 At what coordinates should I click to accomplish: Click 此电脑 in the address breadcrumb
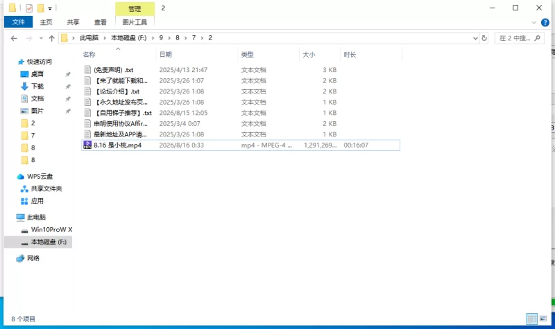point(89,38)
